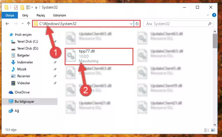Refresh the System32 folder view
Image resolution: width=222 pixels, height=137 pixels.
(137, 24)
